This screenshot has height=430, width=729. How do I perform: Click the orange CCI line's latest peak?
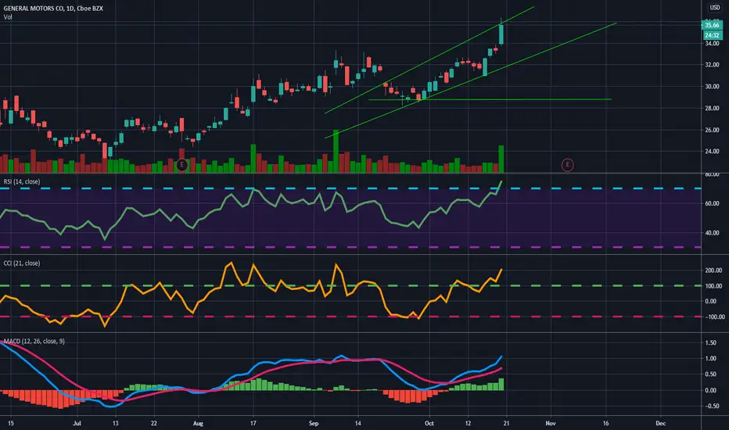coord(501,269)
